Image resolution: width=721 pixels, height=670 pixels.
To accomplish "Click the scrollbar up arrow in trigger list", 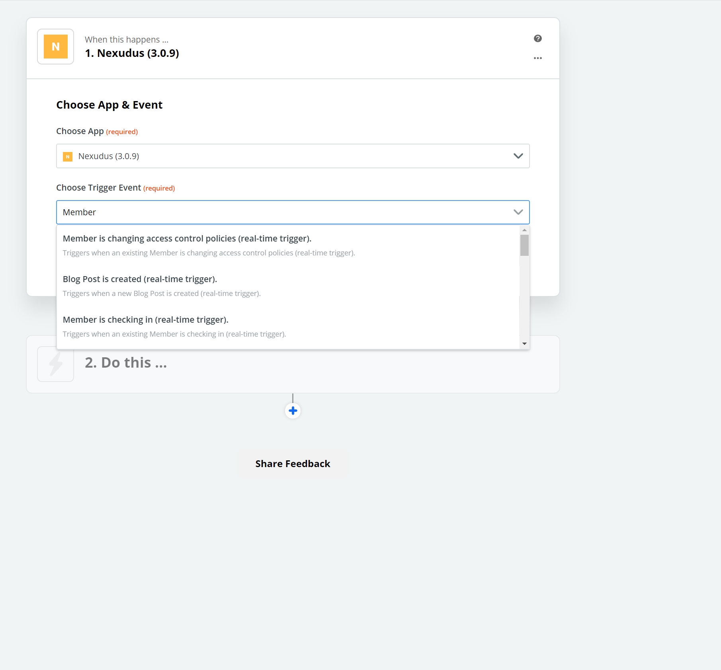I will (x=524, y=230).
